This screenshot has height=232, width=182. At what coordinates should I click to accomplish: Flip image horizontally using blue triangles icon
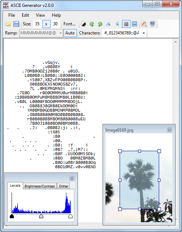tap(108, 24)
